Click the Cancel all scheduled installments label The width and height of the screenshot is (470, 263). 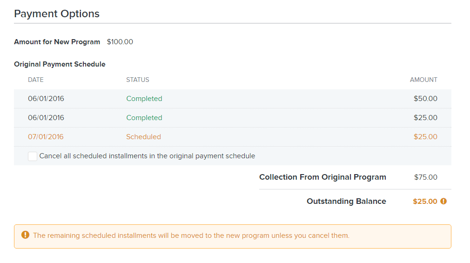point(147,156)
